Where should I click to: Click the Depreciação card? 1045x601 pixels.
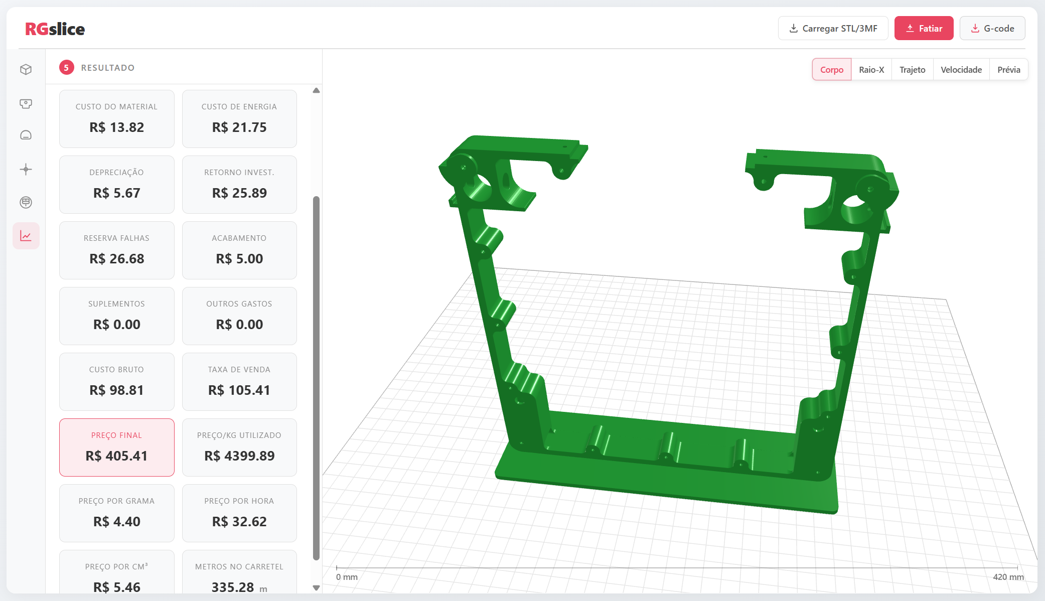[117, 185]
